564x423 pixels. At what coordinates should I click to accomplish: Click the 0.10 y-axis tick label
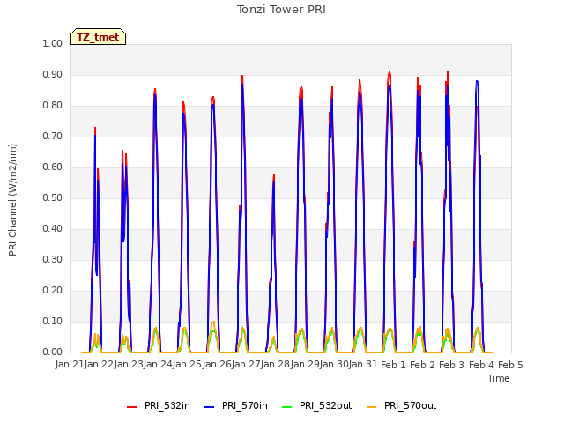[53, 321]
